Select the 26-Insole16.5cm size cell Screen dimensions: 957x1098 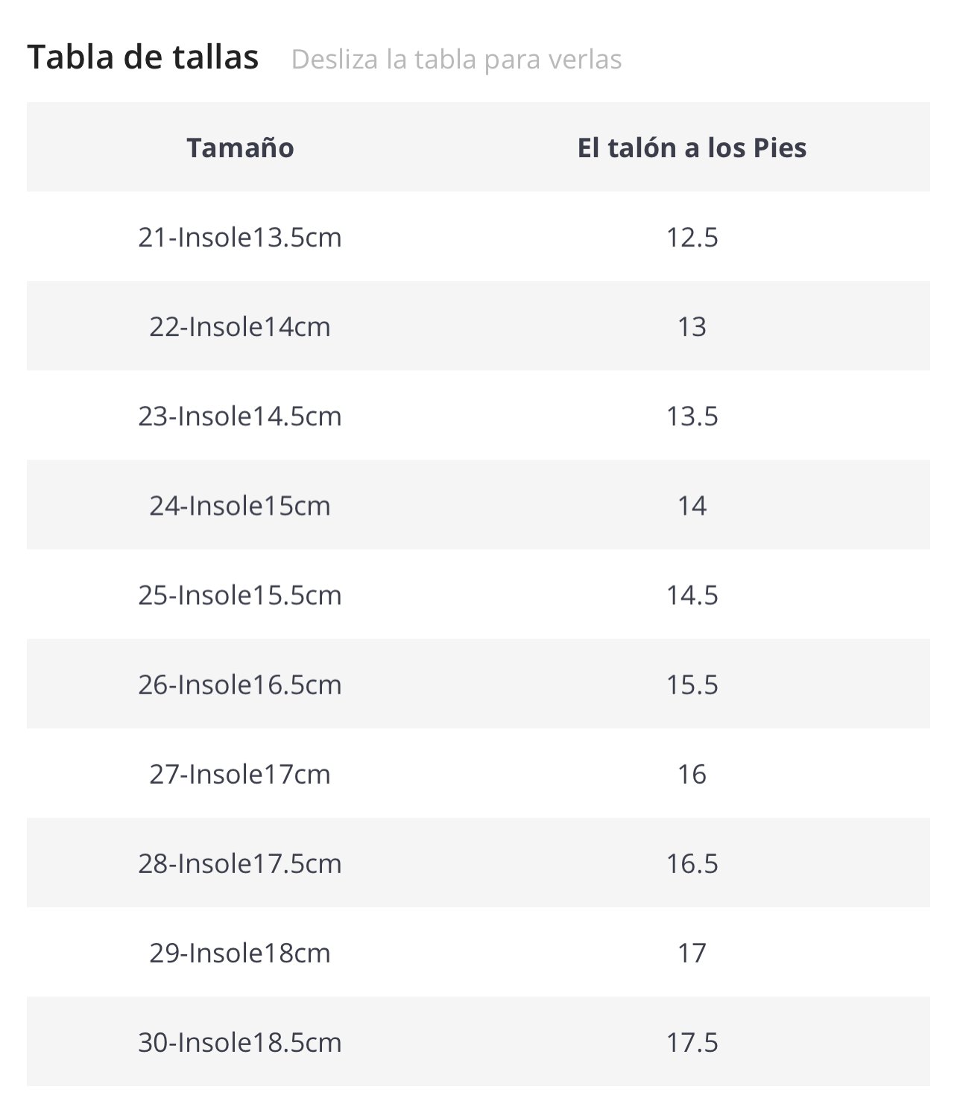[240, 685]
